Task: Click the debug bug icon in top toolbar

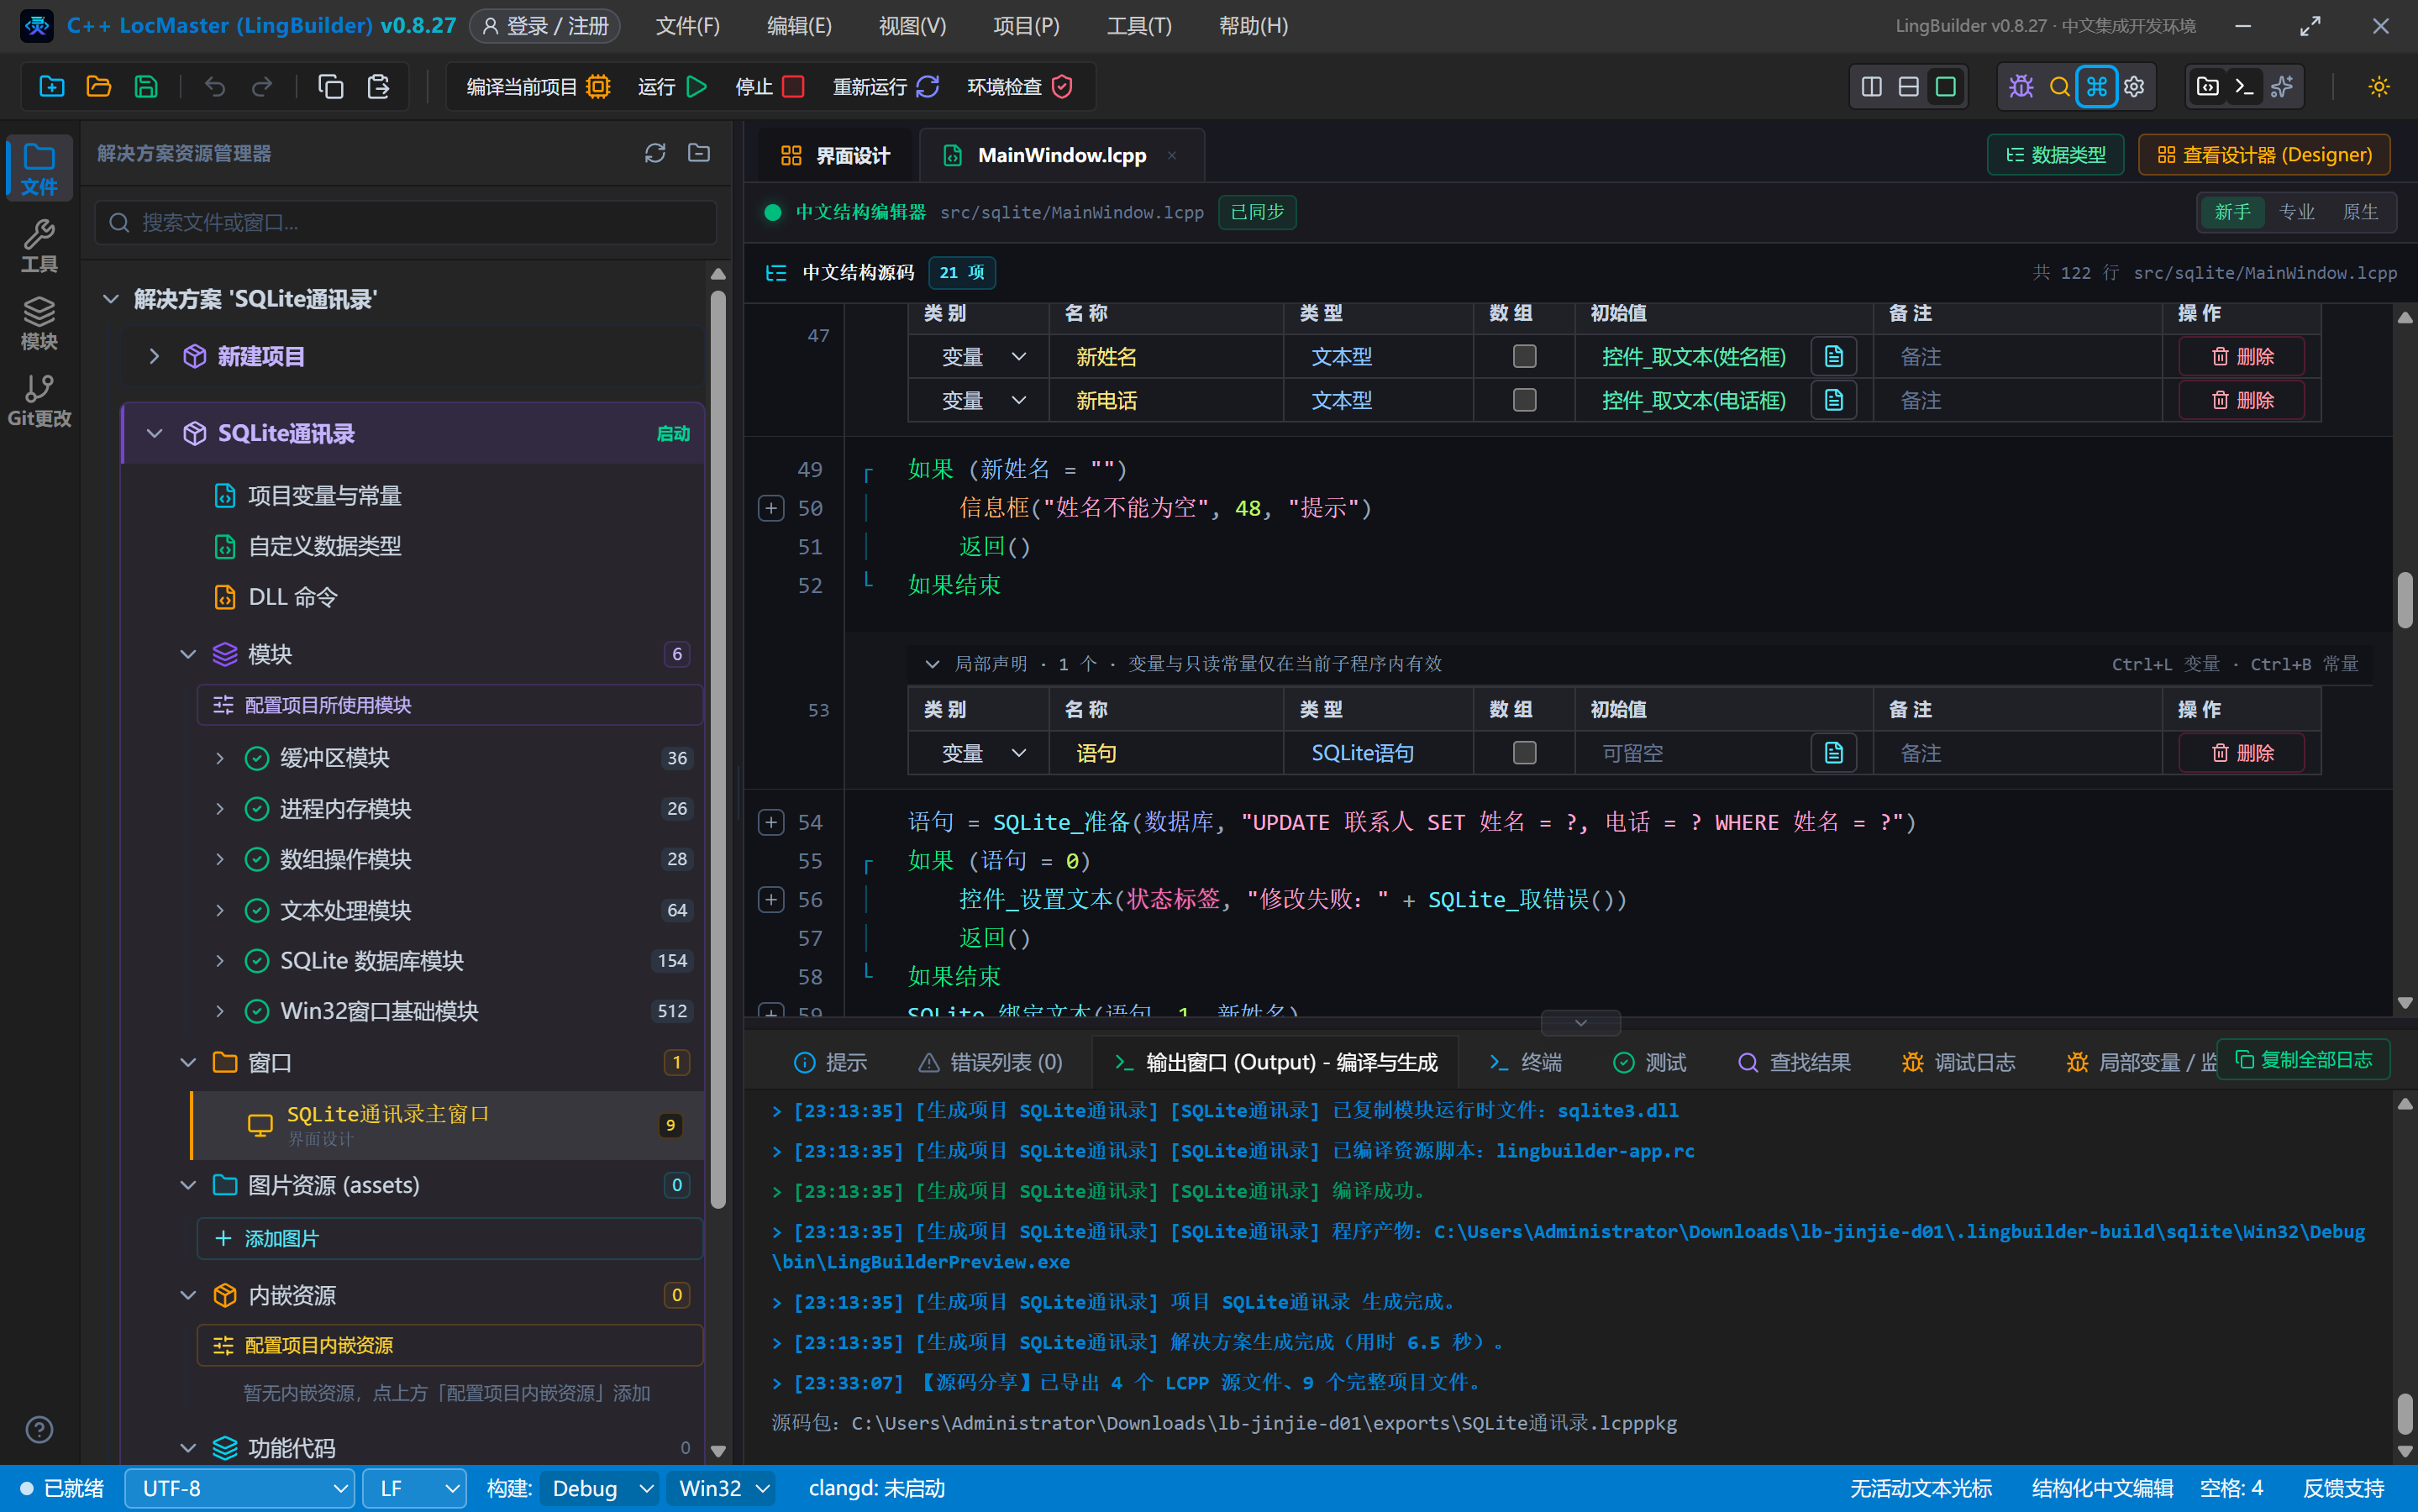Action: click(x=2021, y=87)
